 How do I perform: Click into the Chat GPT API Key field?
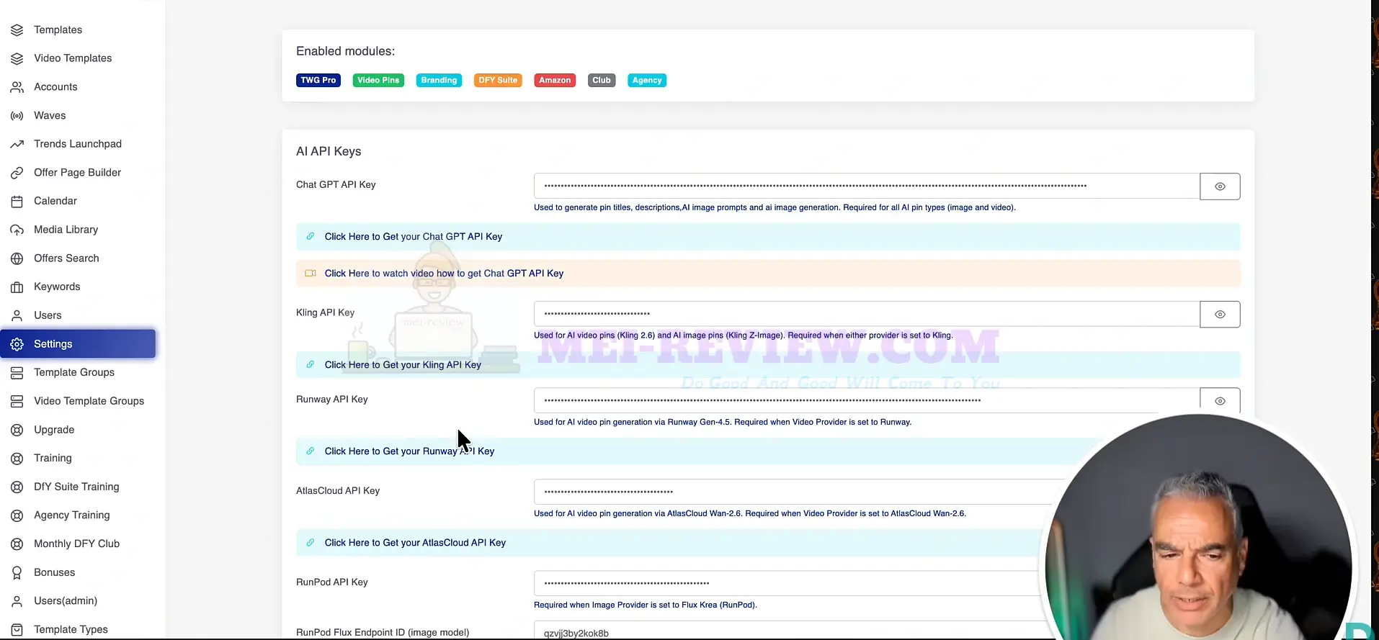click(867, 186)
